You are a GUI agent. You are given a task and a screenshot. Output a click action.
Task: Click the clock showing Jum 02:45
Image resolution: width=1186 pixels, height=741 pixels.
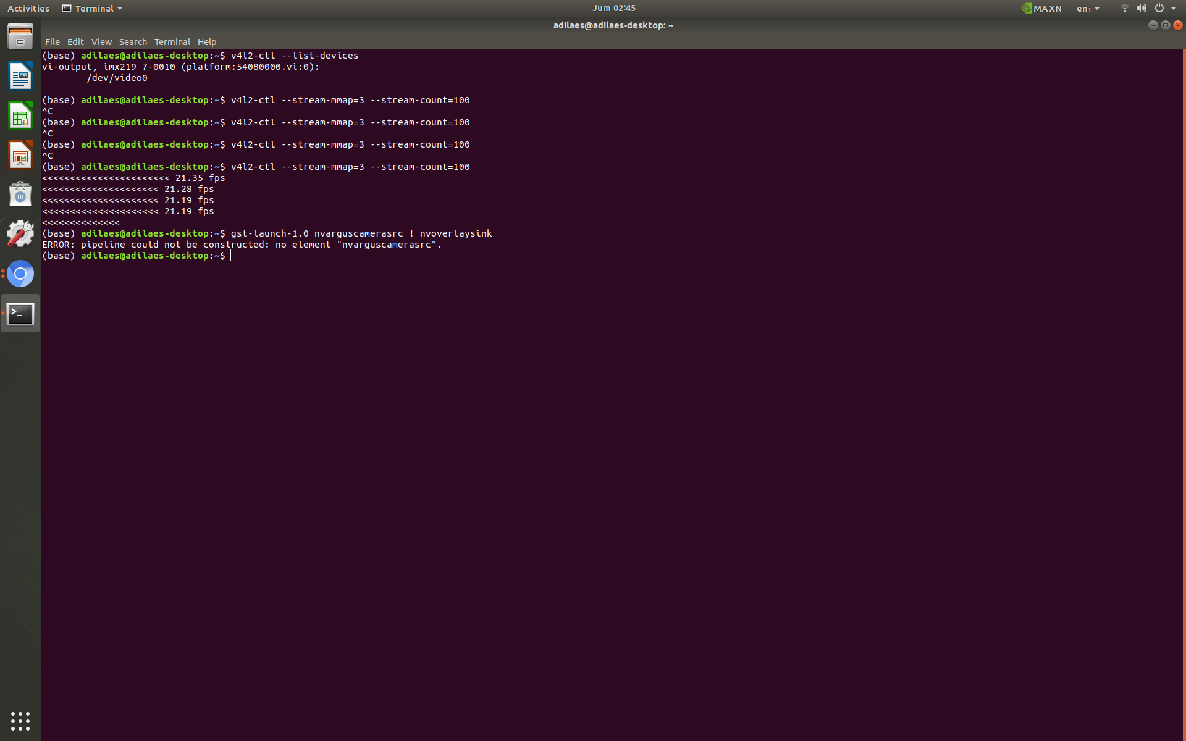tap(613, 8)
